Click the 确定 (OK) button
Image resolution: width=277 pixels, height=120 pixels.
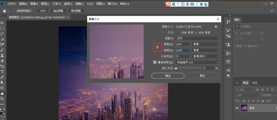click(168, 76)
